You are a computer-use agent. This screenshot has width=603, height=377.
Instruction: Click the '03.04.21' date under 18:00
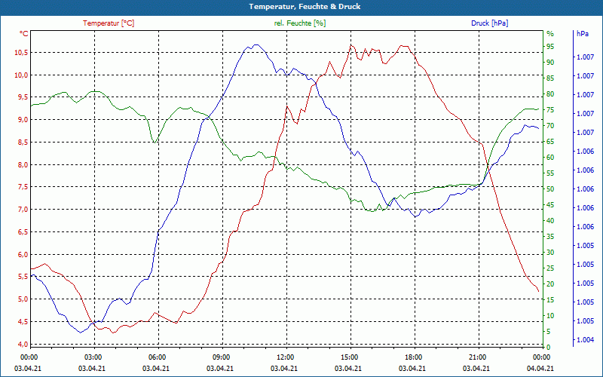click(x=412, y=368)
